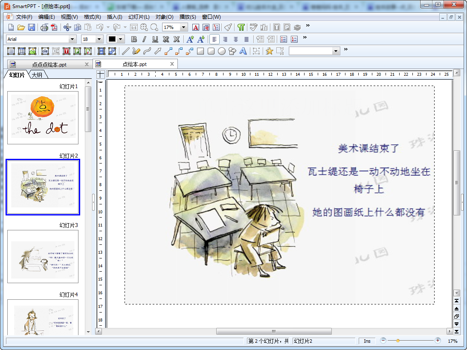Click the star animation icon
The height and width of the screenshot is (350, 467).
[269, 51]
